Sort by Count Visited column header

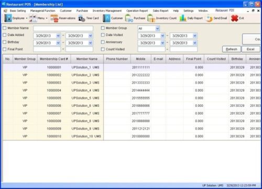pos(216,59)
